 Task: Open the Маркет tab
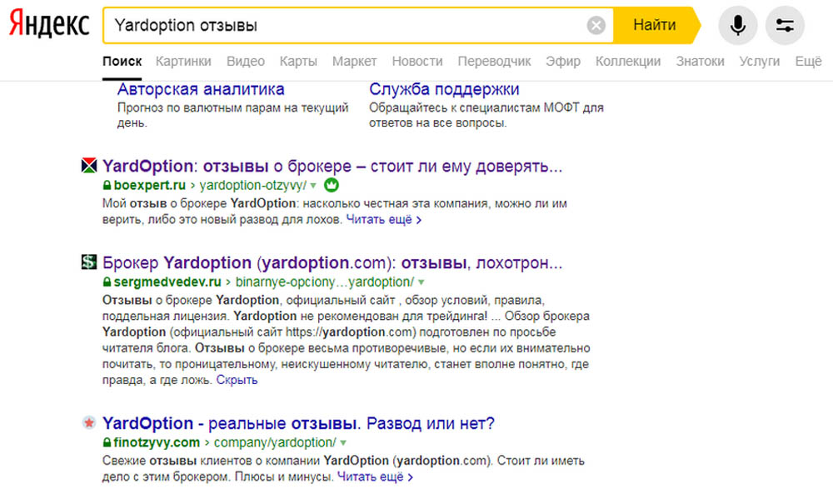354,61
